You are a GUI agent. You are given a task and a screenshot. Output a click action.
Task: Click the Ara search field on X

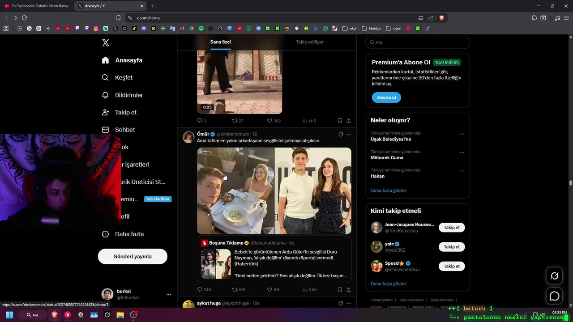(x=418, y=42)
